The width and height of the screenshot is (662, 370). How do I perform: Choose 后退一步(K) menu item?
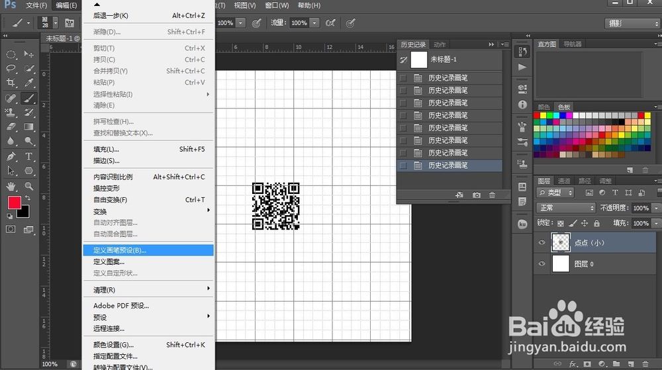[148, 16]
